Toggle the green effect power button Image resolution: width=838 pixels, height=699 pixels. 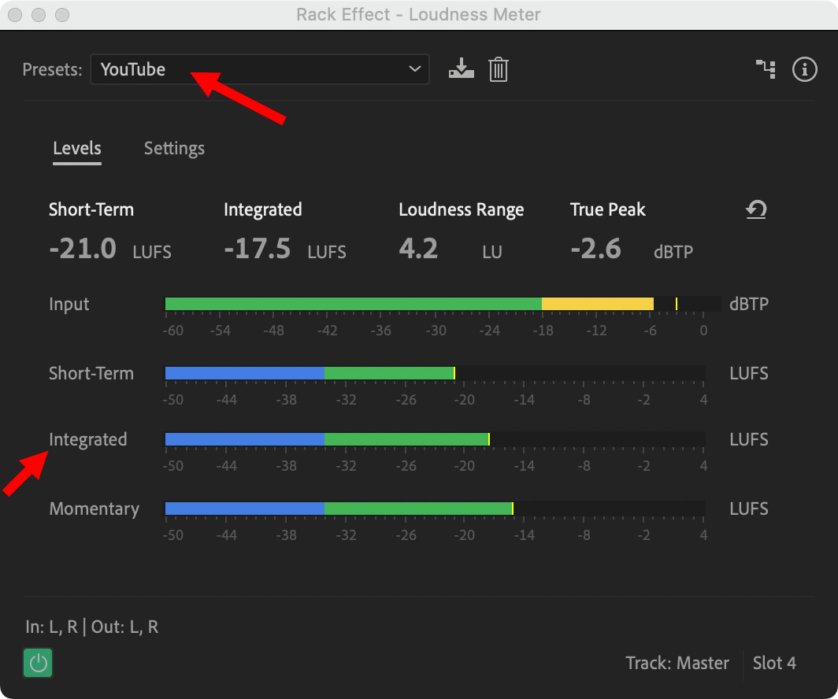point(38,663)
